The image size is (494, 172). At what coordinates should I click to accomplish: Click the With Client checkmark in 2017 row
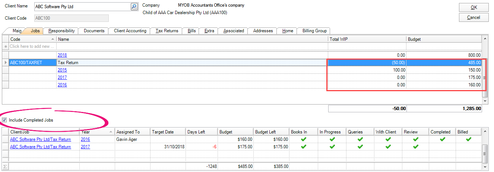point(388,147)
